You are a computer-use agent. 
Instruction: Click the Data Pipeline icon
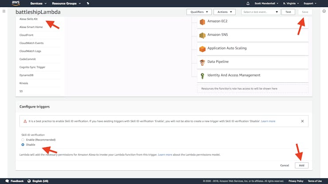202,62
